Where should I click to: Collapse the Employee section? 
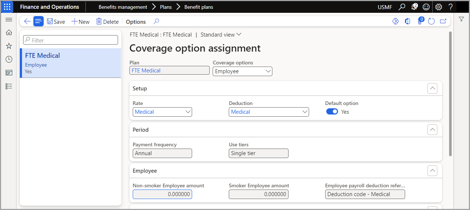tap(432, 170)
